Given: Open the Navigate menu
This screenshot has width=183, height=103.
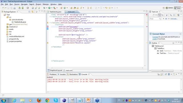Looking at the screenshot, I should pos(24,4).
